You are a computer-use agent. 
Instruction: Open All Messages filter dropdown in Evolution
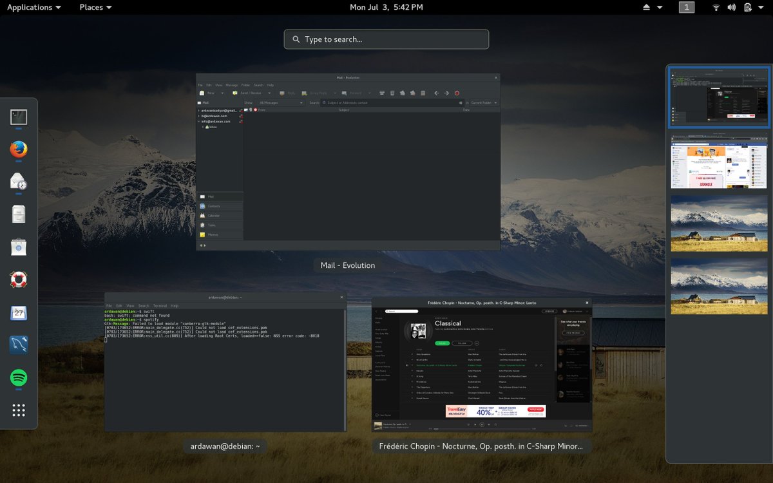coord(280,102)
